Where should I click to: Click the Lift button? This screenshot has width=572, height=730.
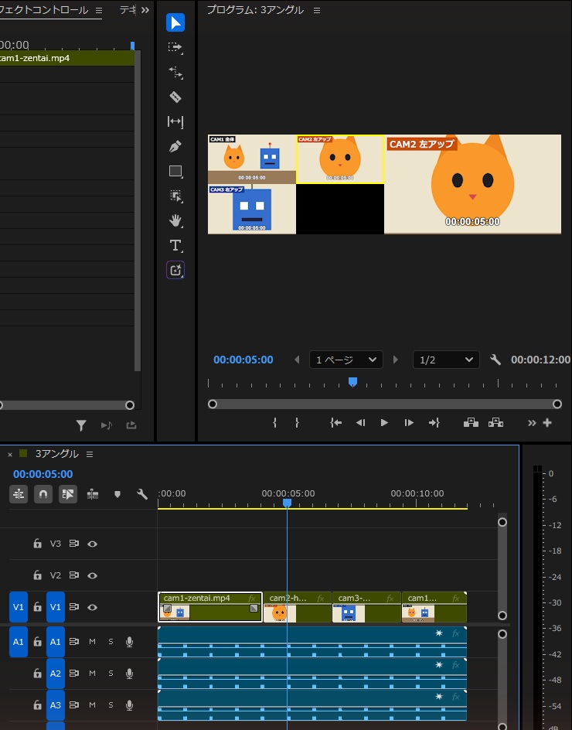471,422
